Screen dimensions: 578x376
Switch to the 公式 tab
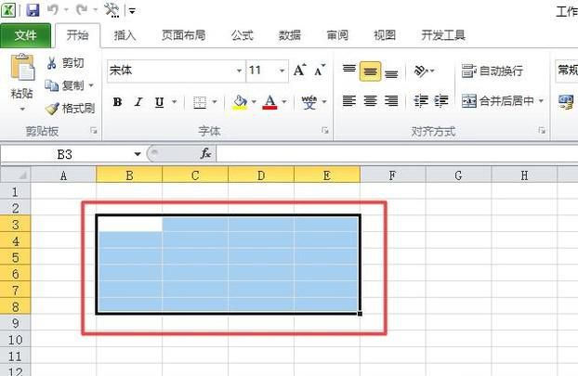pos(243,35)
